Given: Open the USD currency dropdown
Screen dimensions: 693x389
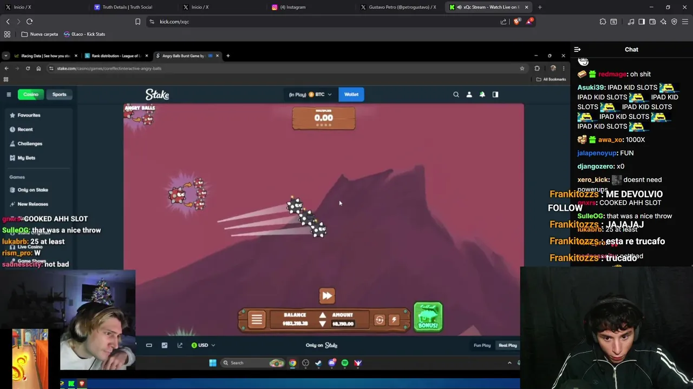Looking at the screenshot, I should pos(203,345).
